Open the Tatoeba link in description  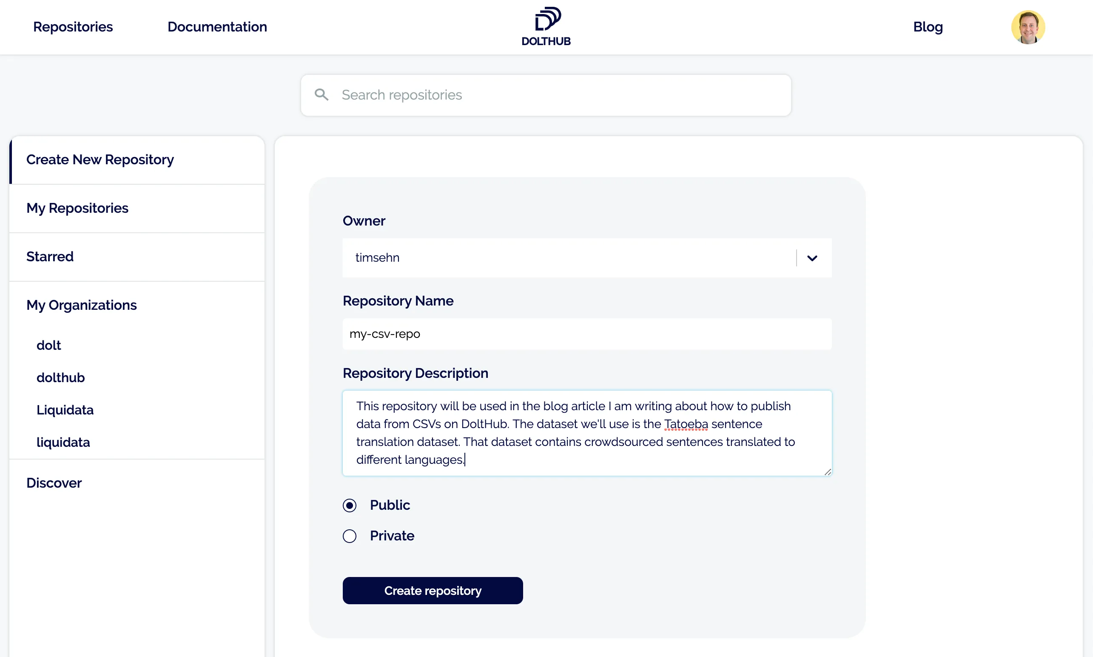pyautogui.click(x=685, y=424)
